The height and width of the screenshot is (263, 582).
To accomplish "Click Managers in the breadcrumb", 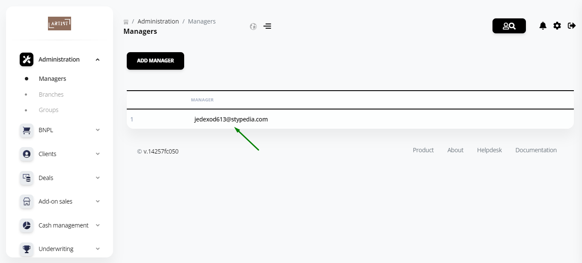I will click(202, 21).
